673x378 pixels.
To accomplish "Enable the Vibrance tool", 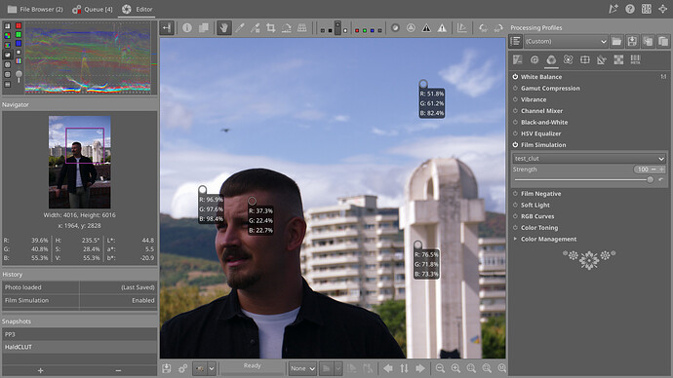I will point(515,99).
